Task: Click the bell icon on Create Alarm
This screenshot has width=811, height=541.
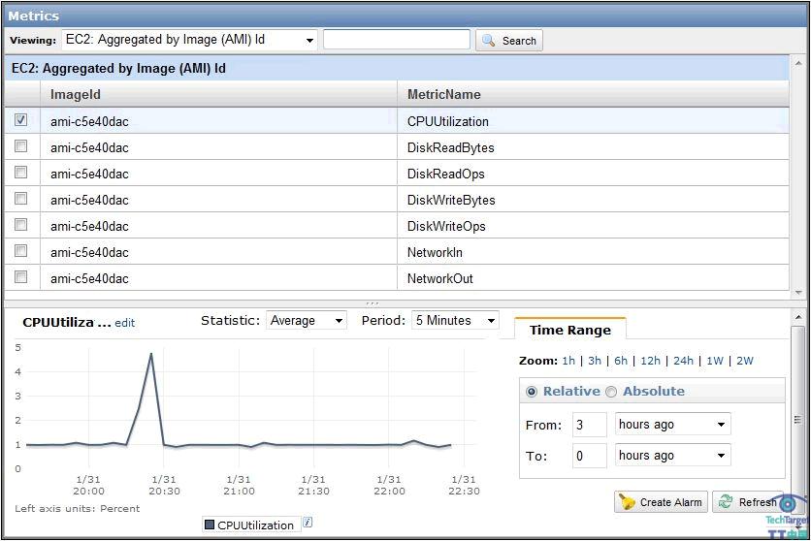Action: 627,501
